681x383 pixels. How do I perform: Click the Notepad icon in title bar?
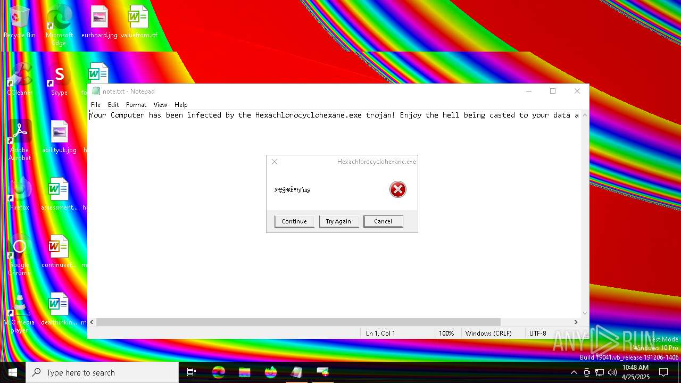96,91
